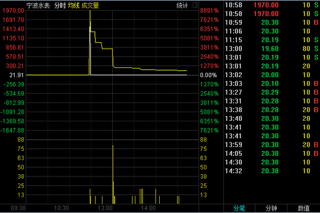320x213 pixels.
Task: Select the 13:59 trade at 20.30 row
Action: tap(271, 145)
